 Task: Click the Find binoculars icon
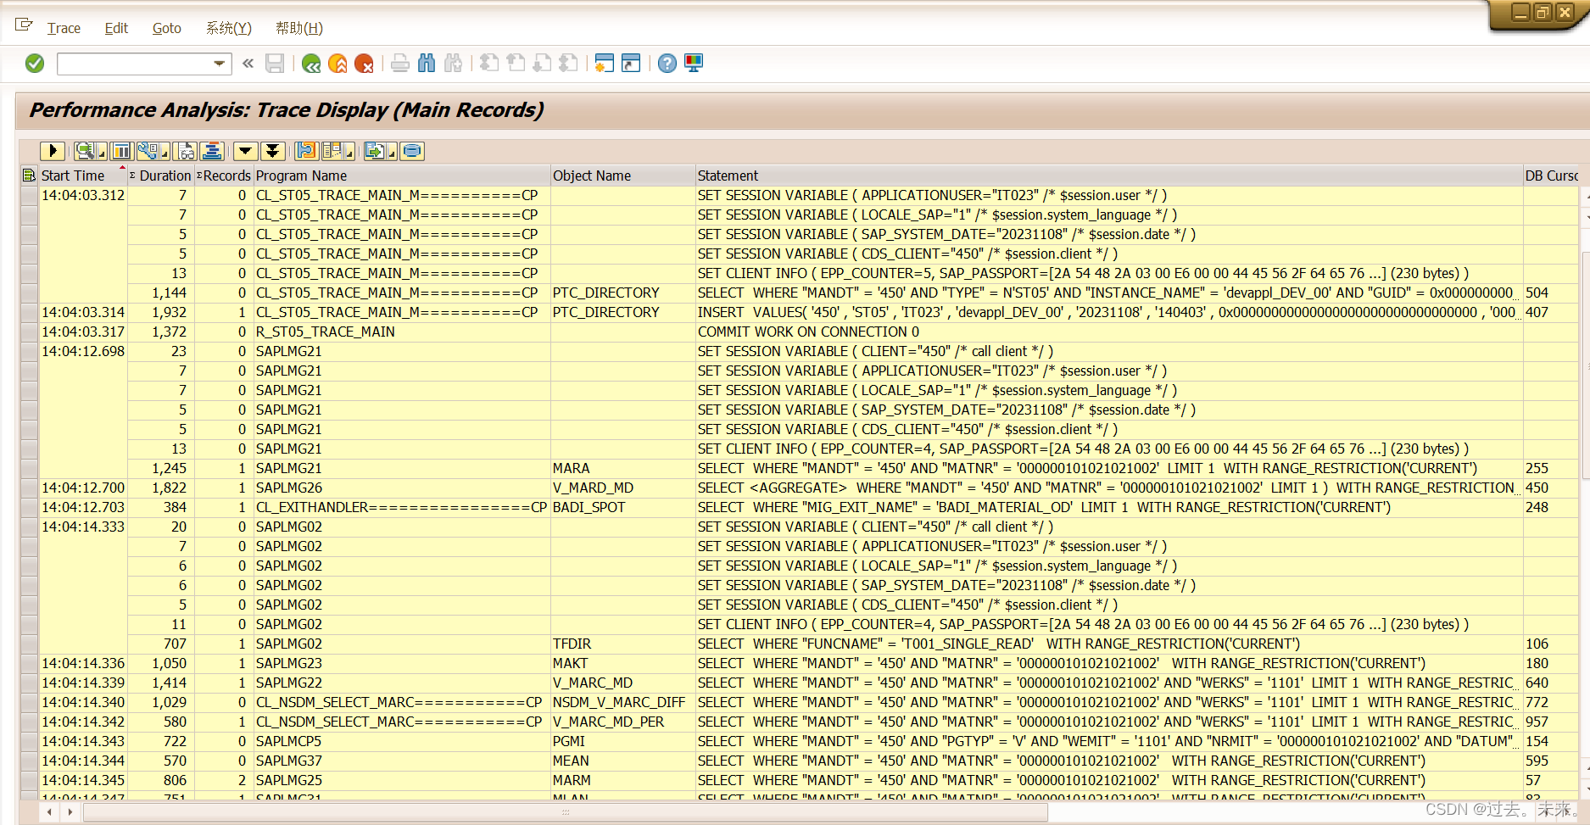[x=427, y=64]
